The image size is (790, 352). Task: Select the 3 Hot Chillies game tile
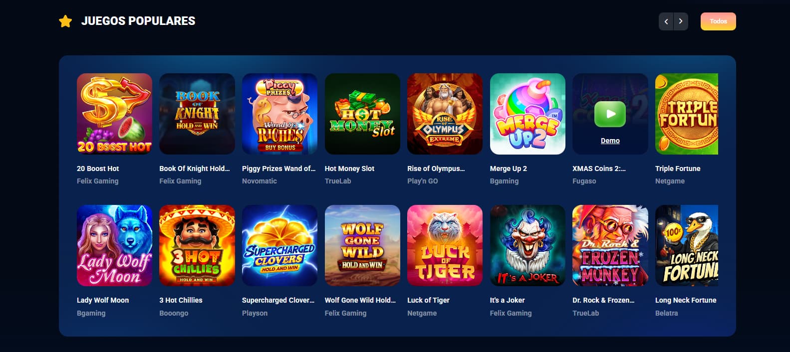point(197,245)
